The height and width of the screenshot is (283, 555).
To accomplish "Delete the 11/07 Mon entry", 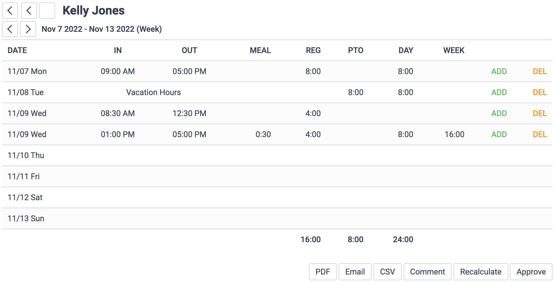I will 540,71.
